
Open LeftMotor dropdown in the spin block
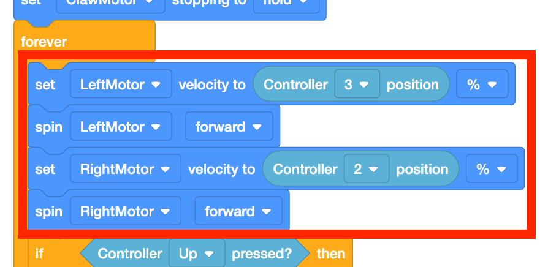click(x=121, y=127)
